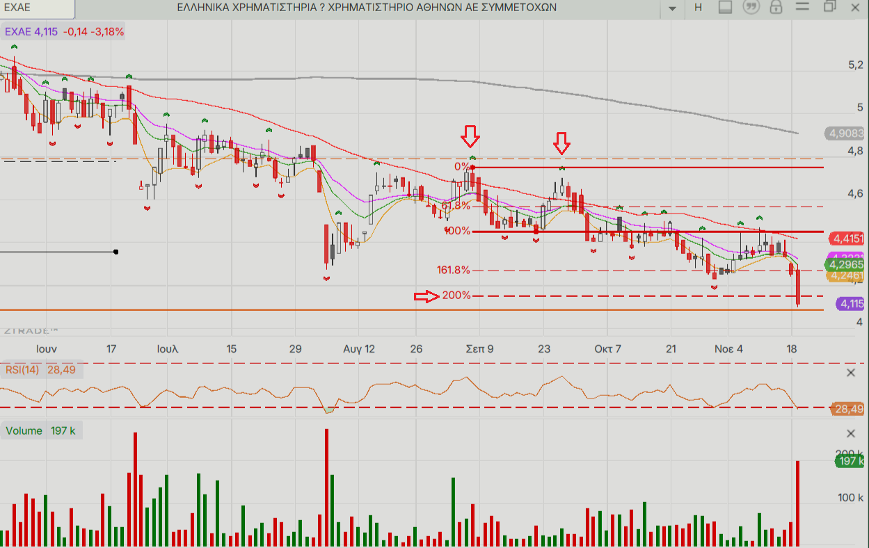This screenshot has width=869, height=548.
Task: Click the H timeframe button
Action: (x=699, y=8)
